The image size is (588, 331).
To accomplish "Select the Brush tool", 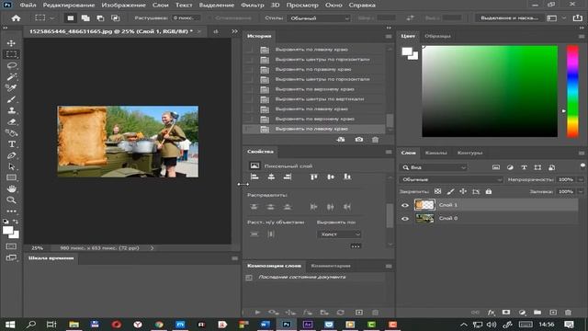I will click(11, 99).
